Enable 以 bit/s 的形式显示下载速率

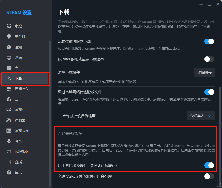coord(209,59)
